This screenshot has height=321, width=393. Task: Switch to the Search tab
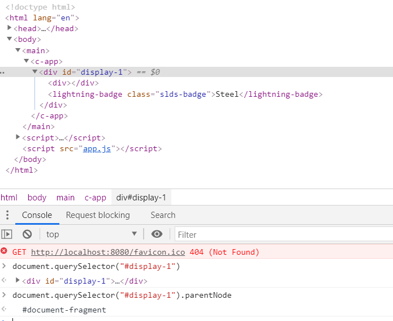click(163, 215)
